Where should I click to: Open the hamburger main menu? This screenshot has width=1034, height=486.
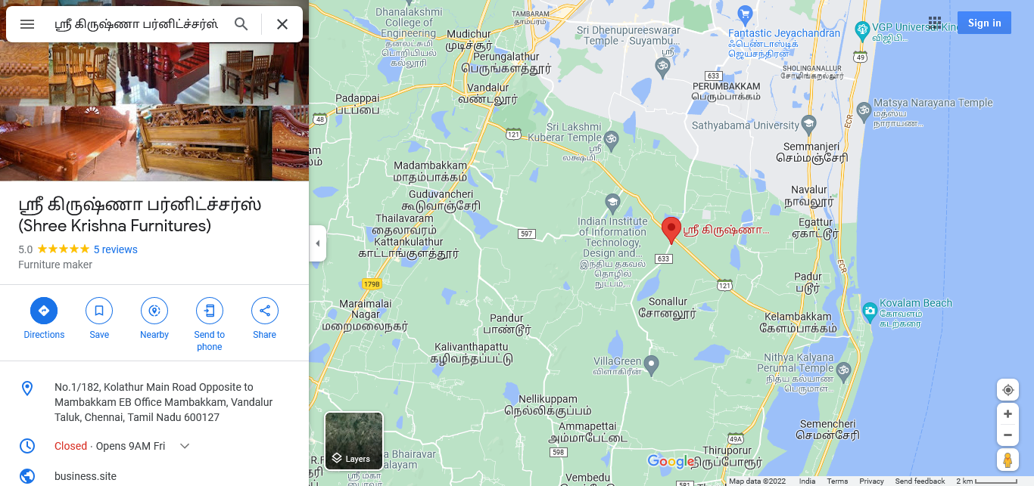click(x=27, y=24)
